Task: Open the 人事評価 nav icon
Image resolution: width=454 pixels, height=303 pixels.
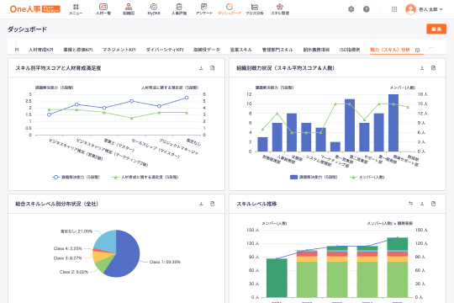Action: (179, 9)
